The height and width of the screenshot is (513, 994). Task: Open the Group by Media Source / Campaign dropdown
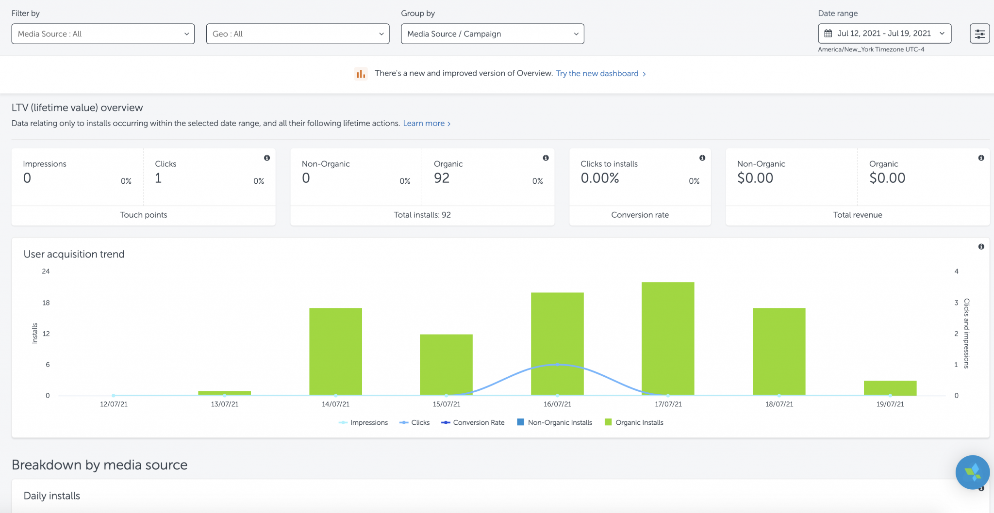click(x=492, y=34)
